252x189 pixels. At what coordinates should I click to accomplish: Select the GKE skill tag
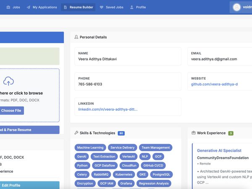coord(142,175)
